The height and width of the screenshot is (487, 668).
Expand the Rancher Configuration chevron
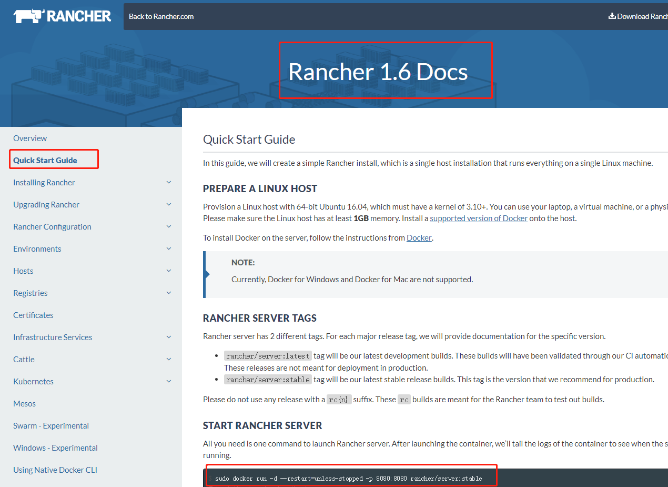pos(169,226)
